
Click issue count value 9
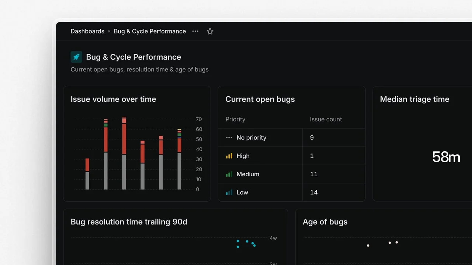click(x=312, y=138)
